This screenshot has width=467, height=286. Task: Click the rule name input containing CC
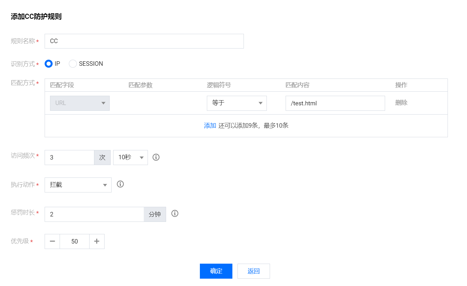(x=144, y=41)
